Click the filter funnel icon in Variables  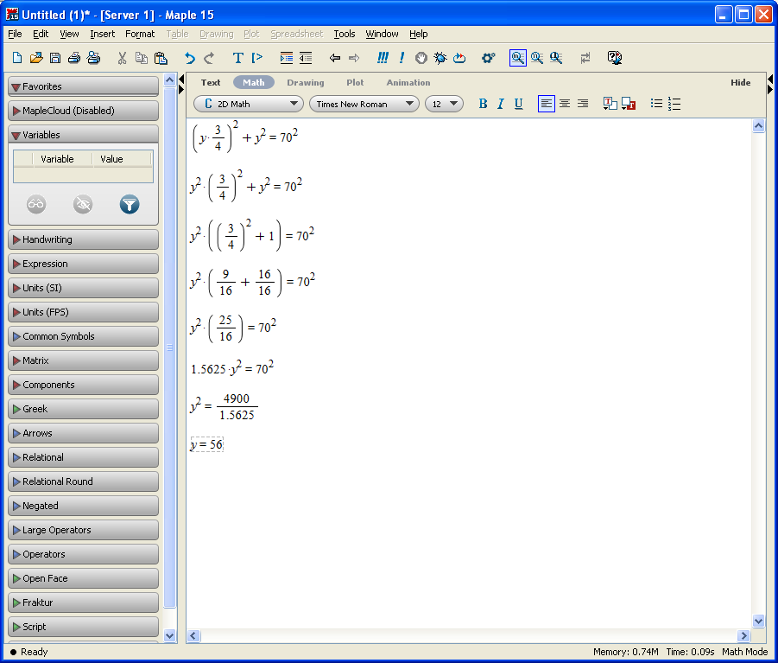coord(129,205)
